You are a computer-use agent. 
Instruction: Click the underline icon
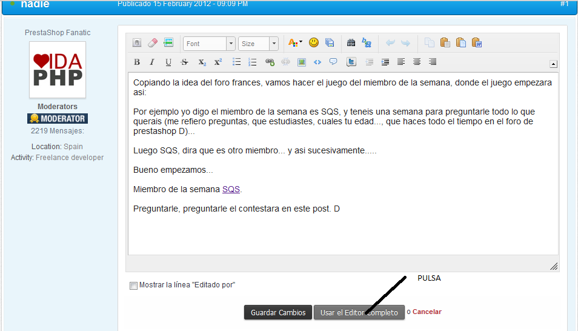[168, 62]
